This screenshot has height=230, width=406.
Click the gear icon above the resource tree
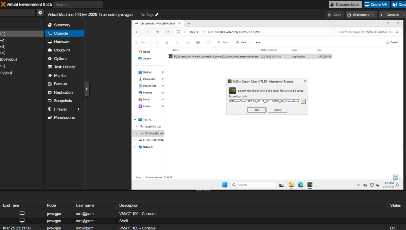click(x=40, y=13)
